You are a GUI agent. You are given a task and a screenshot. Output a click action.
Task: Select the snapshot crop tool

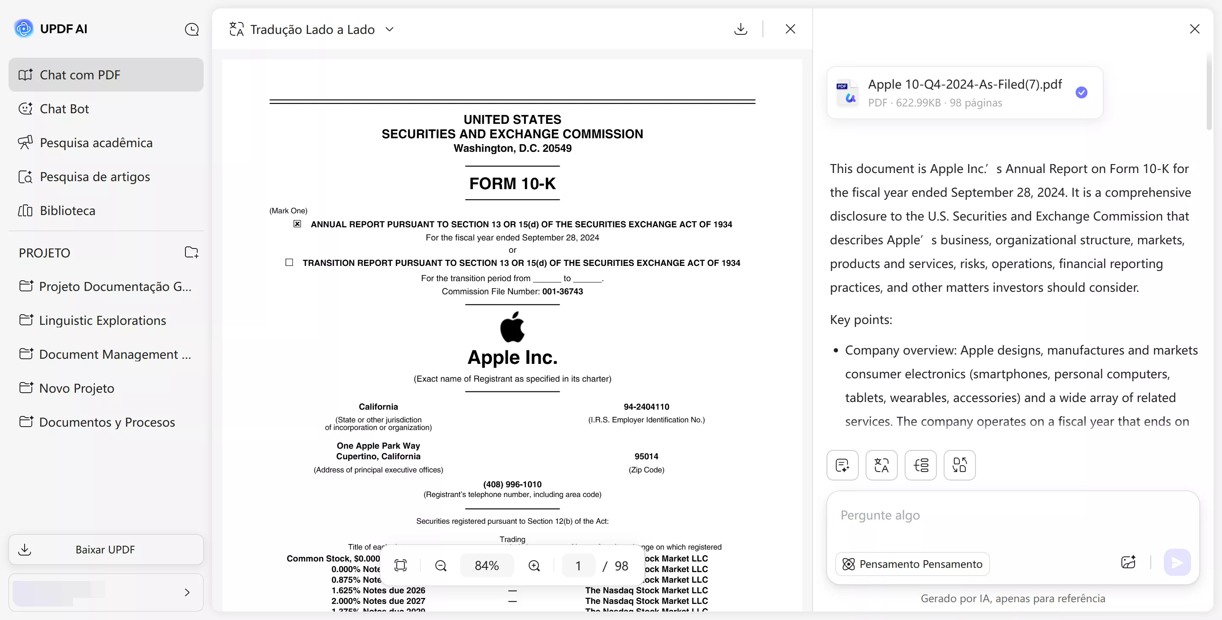[x=401, y=565]
